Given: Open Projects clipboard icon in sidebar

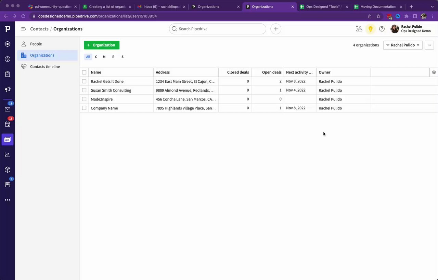Looking at the screenshot, I should click(x=8, y=74).
